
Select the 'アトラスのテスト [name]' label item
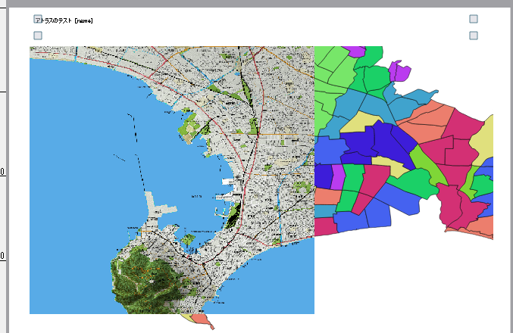64,20
